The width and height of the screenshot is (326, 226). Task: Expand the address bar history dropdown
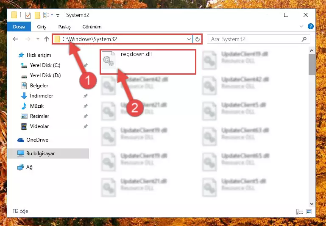[x=189, y=39]
